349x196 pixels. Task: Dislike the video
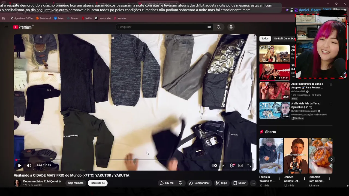(180, 183)
